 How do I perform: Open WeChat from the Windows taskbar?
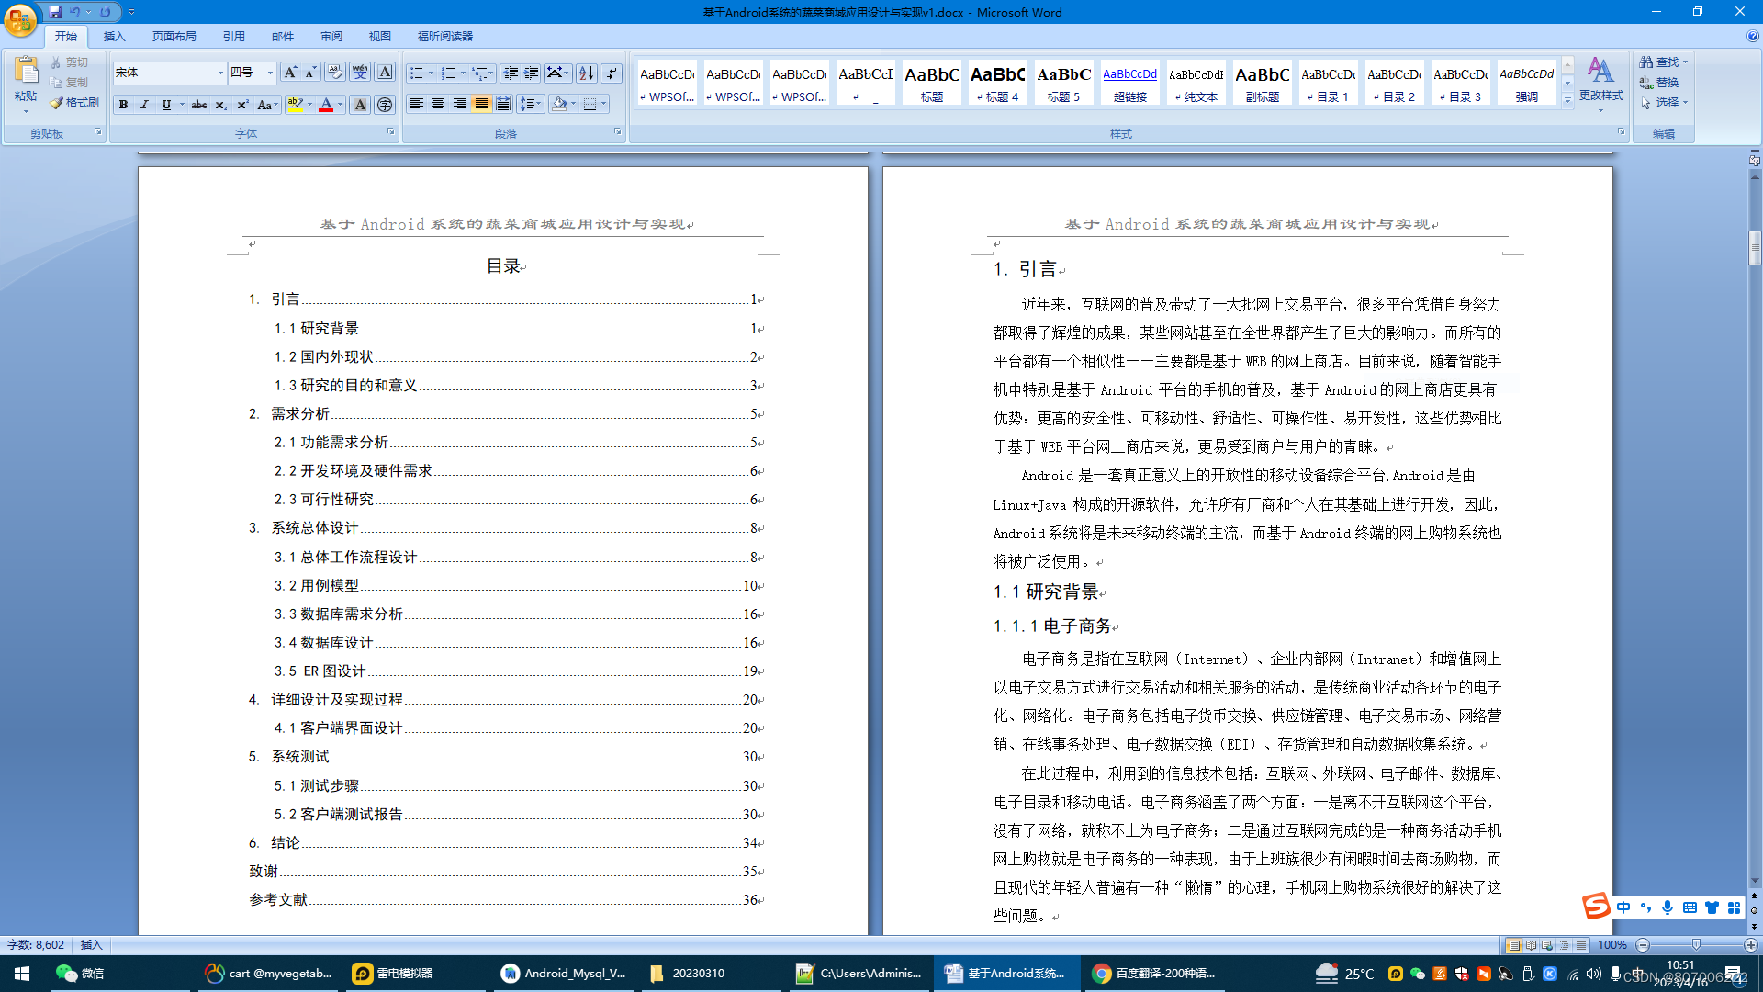click(80, 973)
